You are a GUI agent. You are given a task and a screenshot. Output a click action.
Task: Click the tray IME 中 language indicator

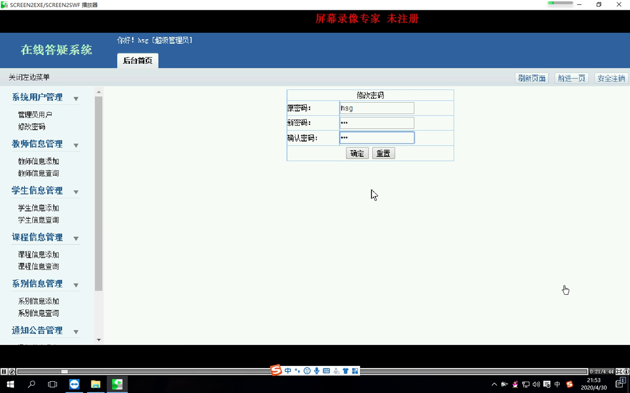(557, 384)
